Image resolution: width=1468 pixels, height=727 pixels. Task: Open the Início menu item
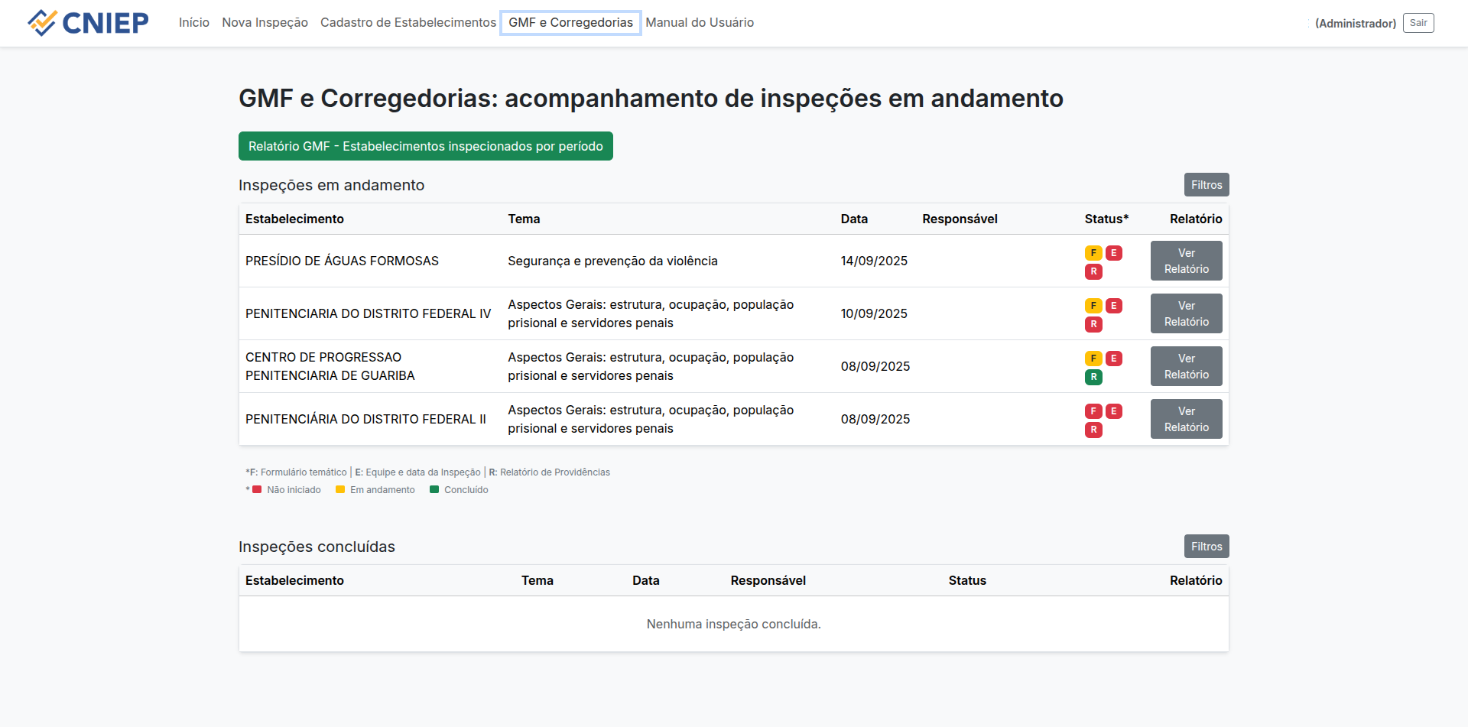click(x=194, y=23)
